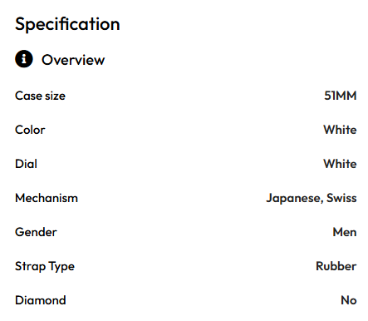
Task: Click the Gender label
Action: (x=36, y=232)
